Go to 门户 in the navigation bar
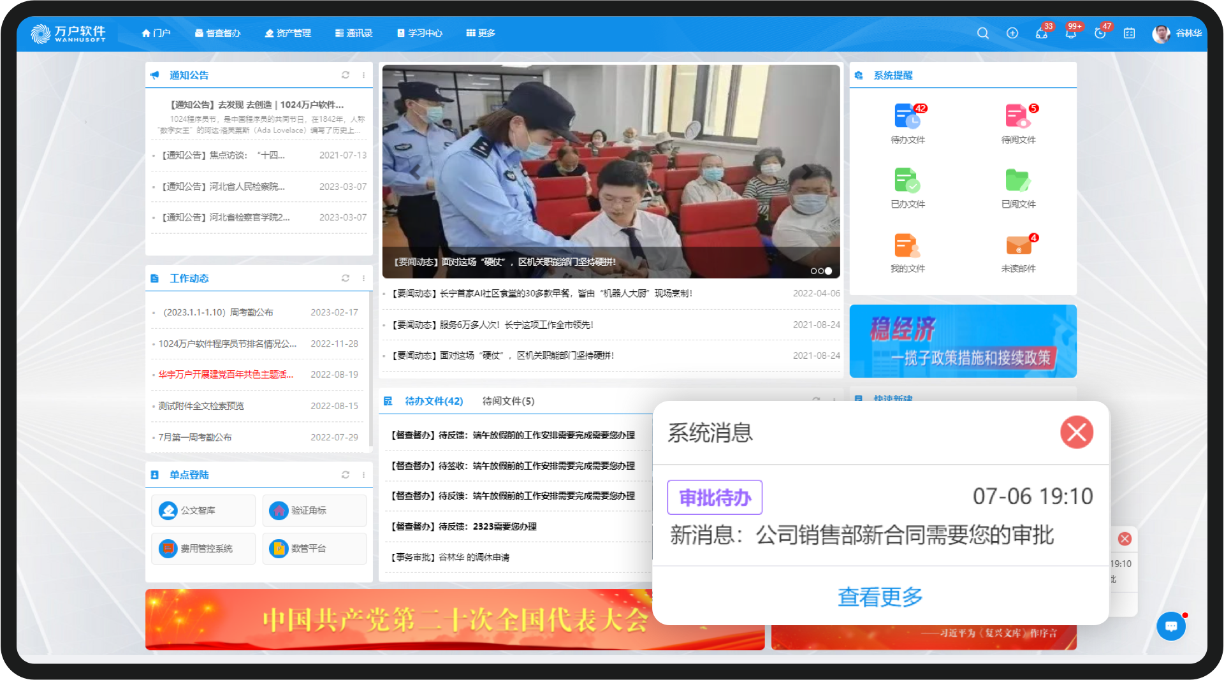 pos(156,33)
